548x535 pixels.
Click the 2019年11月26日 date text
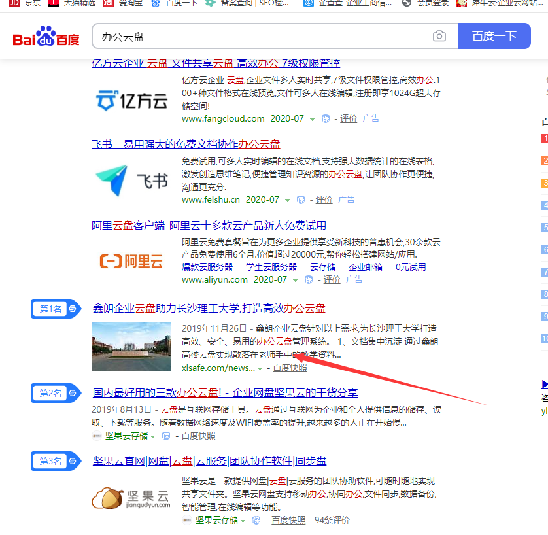[214, 329]
